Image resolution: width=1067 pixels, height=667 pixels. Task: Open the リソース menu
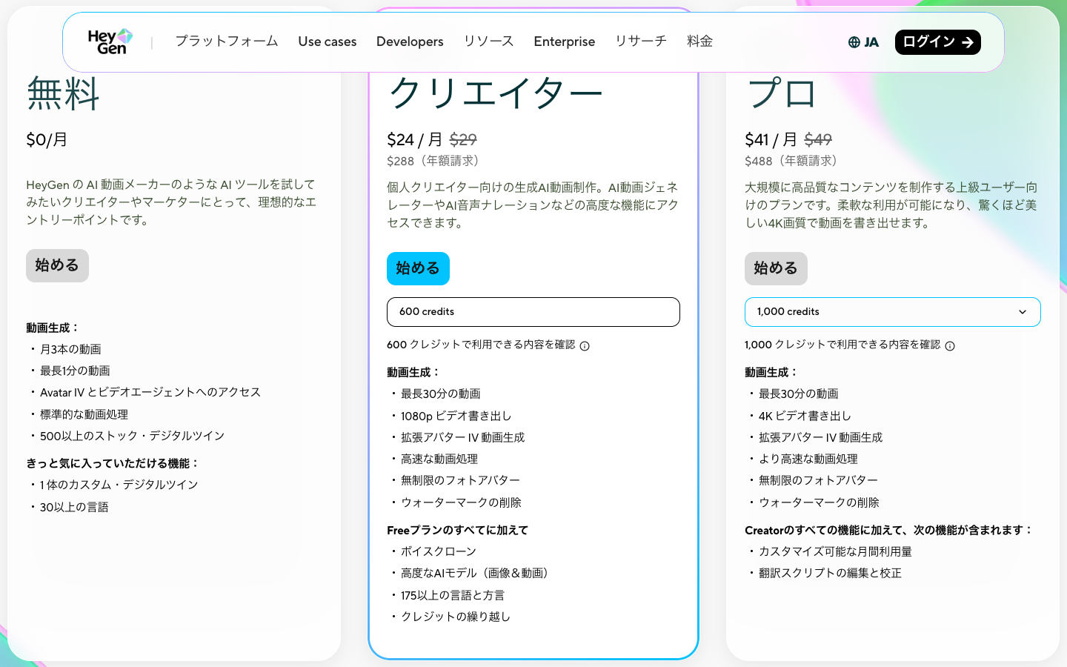pyautogui.click(x=488, y=42)
